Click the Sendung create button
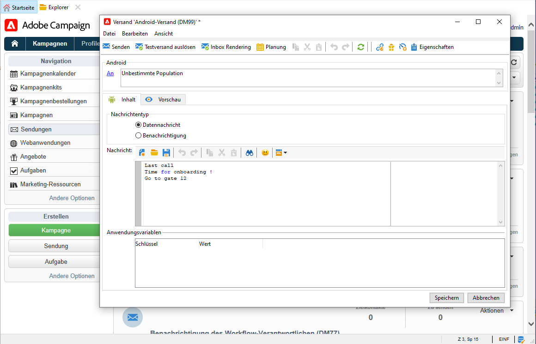 [55, 246]
